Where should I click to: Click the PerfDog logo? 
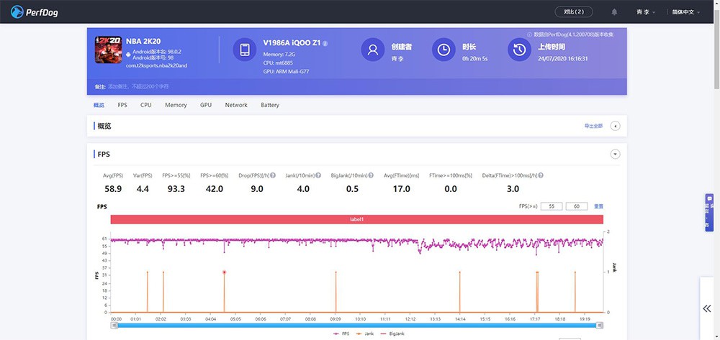click(x=35, y=12)
